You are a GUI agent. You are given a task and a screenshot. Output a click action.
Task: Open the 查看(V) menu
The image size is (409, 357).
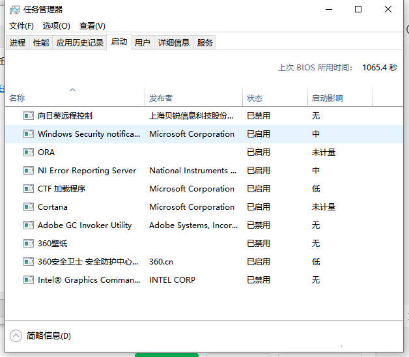pos(92,26)
